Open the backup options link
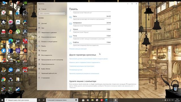The height and width of the screenshot is (102, 181). (84, 74)
